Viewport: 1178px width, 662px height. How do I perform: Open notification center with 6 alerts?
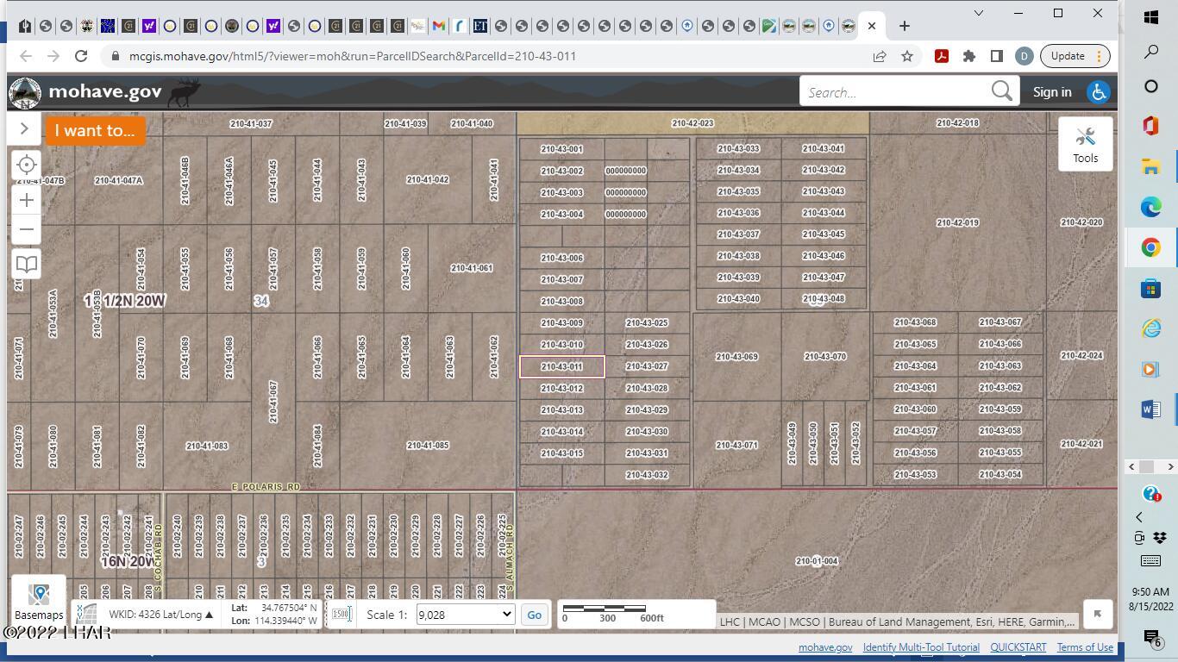[1151, 637]
